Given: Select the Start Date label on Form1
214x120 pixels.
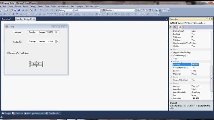Looking at the screenshot, I should [x=17, y=33].
